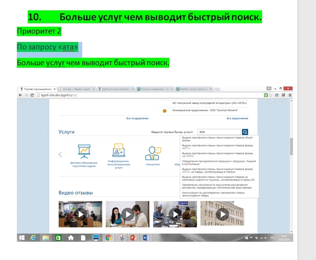Click the scroll-down arrow of the browser page
This screenshot has width=316, height=260.
tap(291, 232)
